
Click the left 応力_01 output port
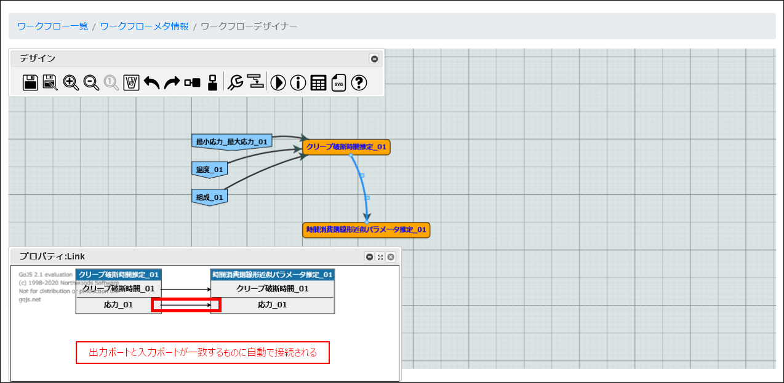point(119,305)
